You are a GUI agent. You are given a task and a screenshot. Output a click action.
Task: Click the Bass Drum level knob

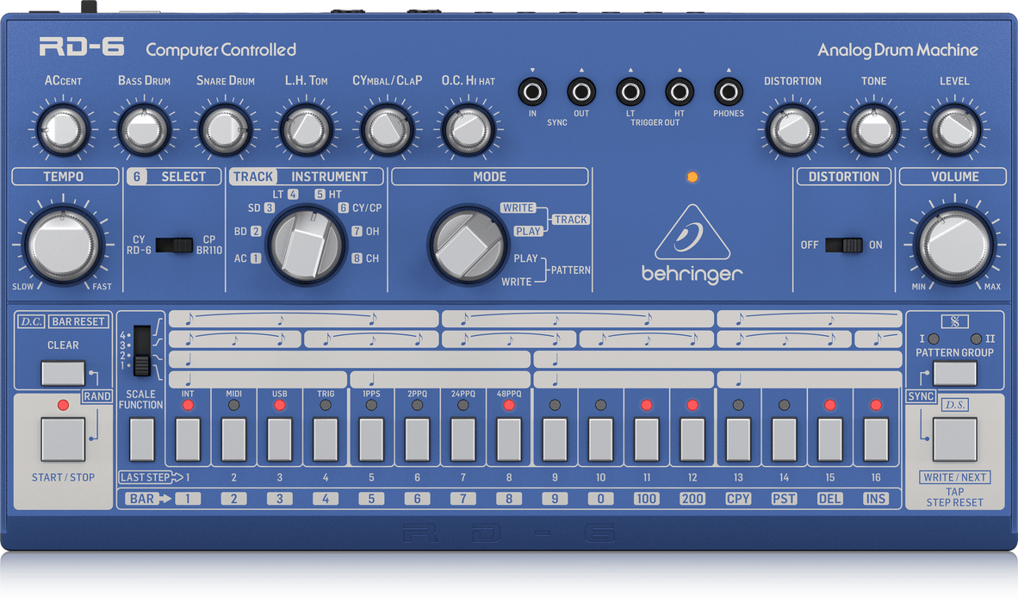pyautogui.click(x=144, y=130)
